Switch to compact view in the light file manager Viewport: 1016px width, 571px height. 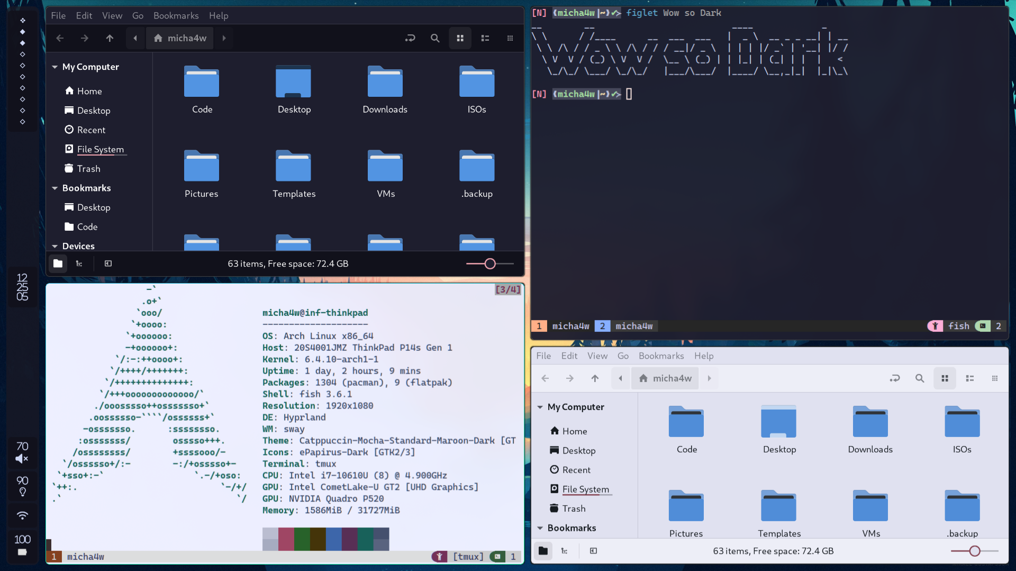tap(995, 378)
